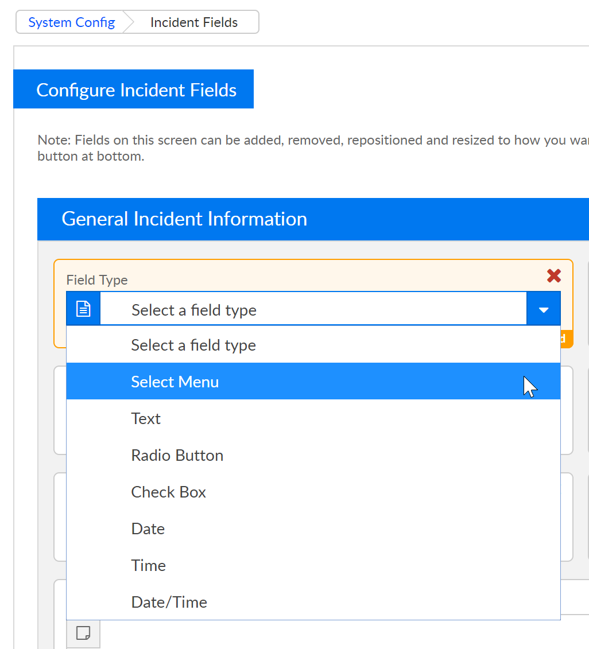Click the 'Field Type' label
The image size is (589, 649).
coord(97,280)
